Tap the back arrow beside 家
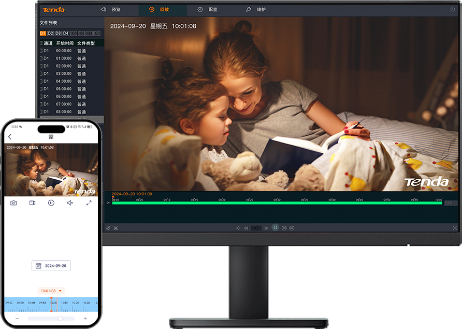Screen dimensions: 462x329 [x=10, y=137]
